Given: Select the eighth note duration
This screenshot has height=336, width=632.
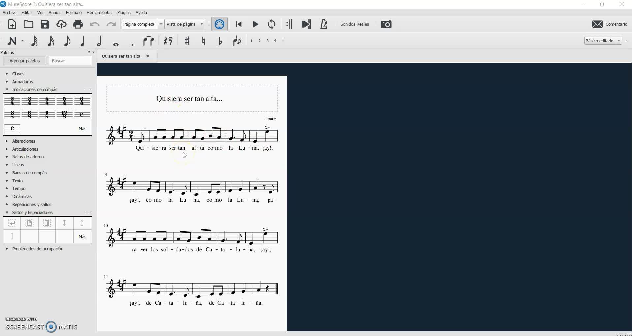Looking at the screenshot, I should [67, 41].
